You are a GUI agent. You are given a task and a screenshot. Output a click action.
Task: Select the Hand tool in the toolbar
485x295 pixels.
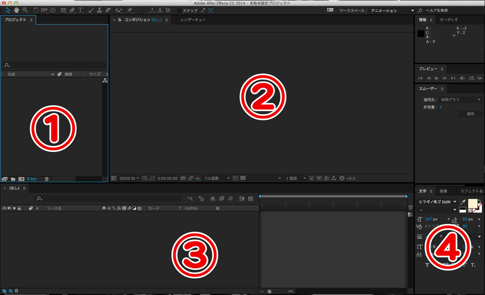coord(16,10)
